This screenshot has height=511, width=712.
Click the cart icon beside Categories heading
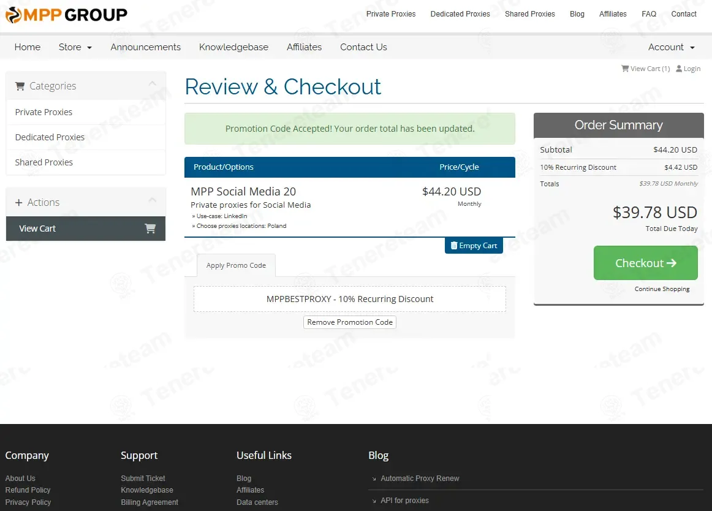click(20, 86)
